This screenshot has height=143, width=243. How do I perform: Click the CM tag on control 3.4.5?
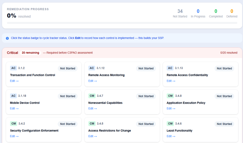pos(92,123)
